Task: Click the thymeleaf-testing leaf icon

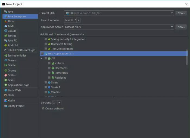Action: [49, 44]
